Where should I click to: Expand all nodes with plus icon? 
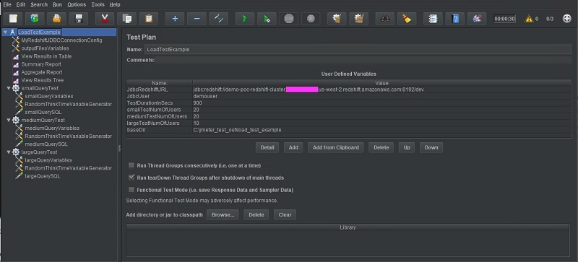click(x=175, y=19)
